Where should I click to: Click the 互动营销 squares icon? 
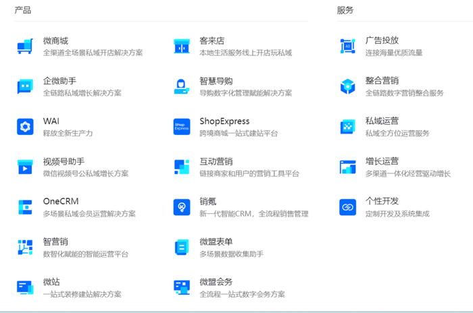[182, 167]
